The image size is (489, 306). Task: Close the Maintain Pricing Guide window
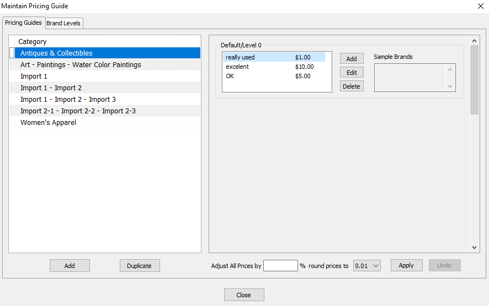pos(481,6)
